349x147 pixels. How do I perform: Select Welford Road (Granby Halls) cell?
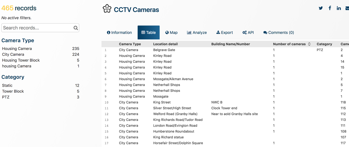[x=175, y=114]
